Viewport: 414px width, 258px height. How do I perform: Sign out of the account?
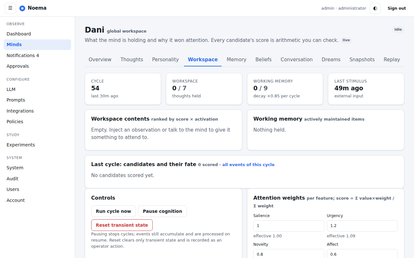point(397,8)
